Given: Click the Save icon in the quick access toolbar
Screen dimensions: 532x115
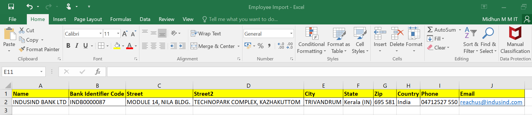Looking at the screenshot, I should click(11, 7).
